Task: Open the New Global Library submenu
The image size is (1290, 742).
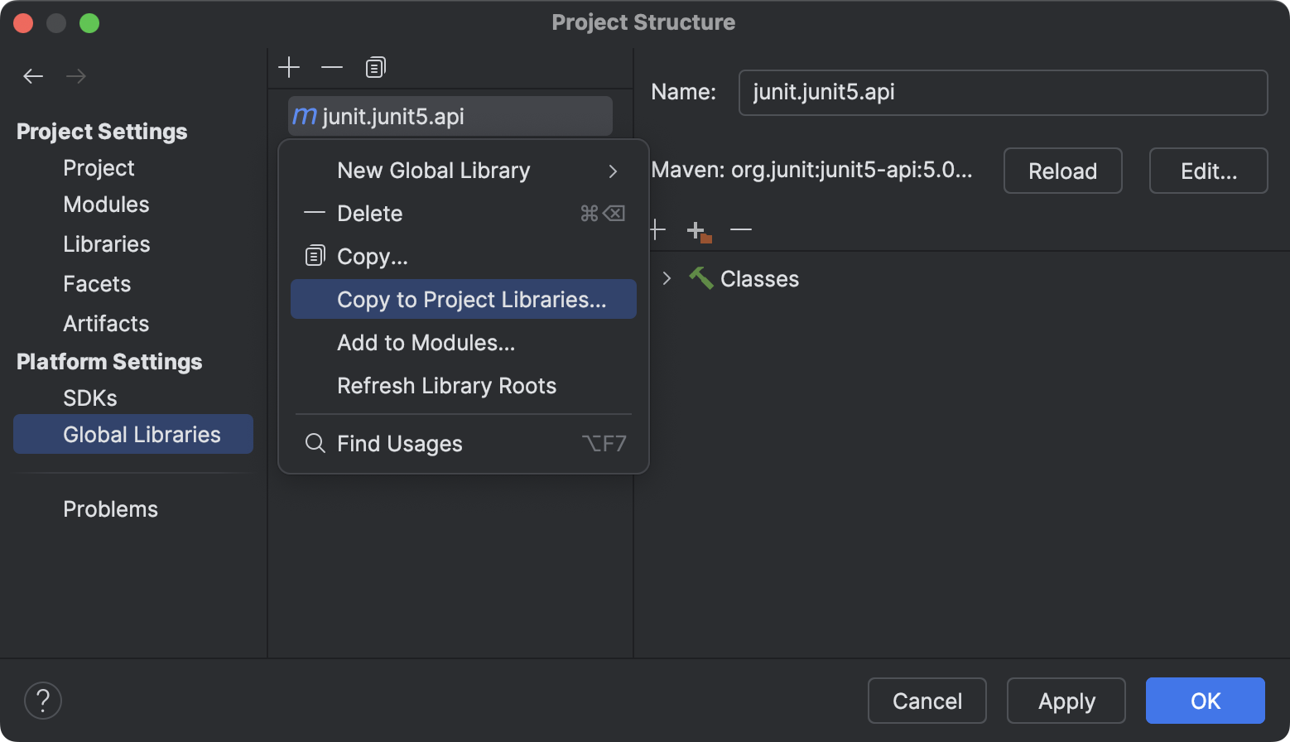Action: (x=433, y=171)
